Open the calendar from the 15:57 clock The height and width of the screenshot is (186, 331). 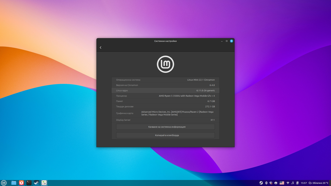(304, 183)
